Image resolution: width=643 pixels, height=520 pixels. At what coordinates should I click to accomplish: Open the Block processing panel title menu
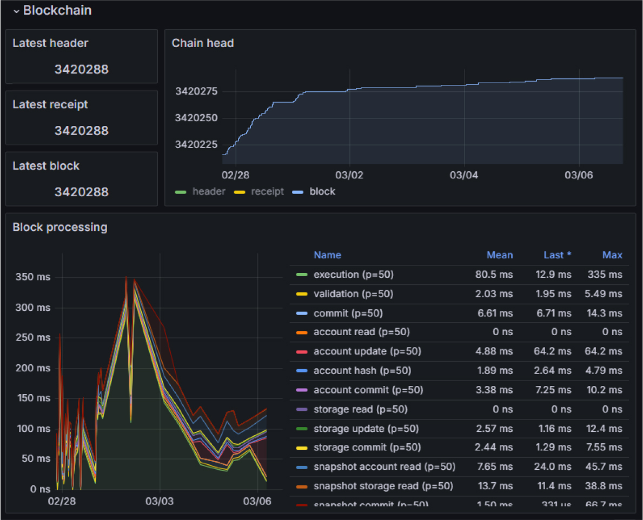tap(60, 228)
